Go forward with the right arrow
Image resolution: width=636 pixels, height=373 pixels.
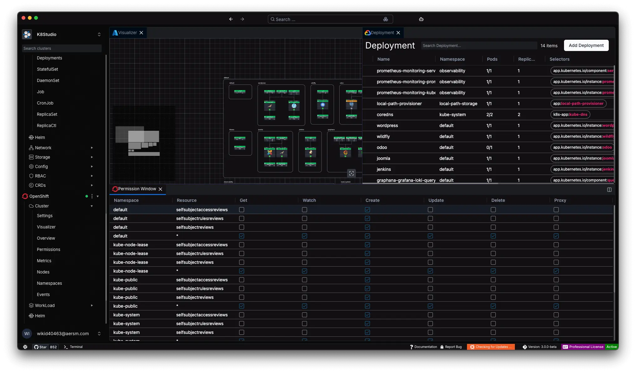(x=242, y=19)
